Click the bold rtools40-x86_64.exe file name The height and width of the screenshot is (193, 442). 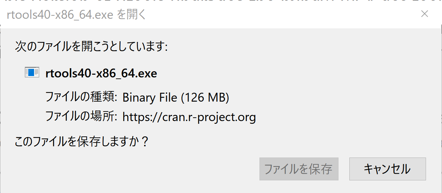point(101,73)
